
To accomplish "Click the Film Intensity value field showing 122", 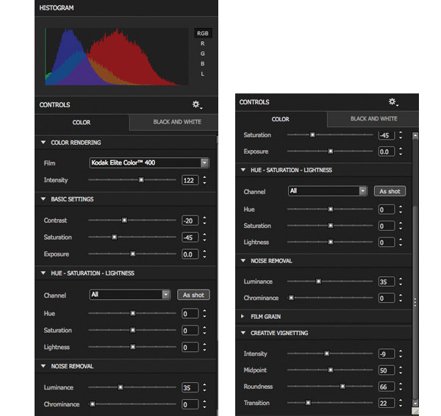I will click(190, 180).
